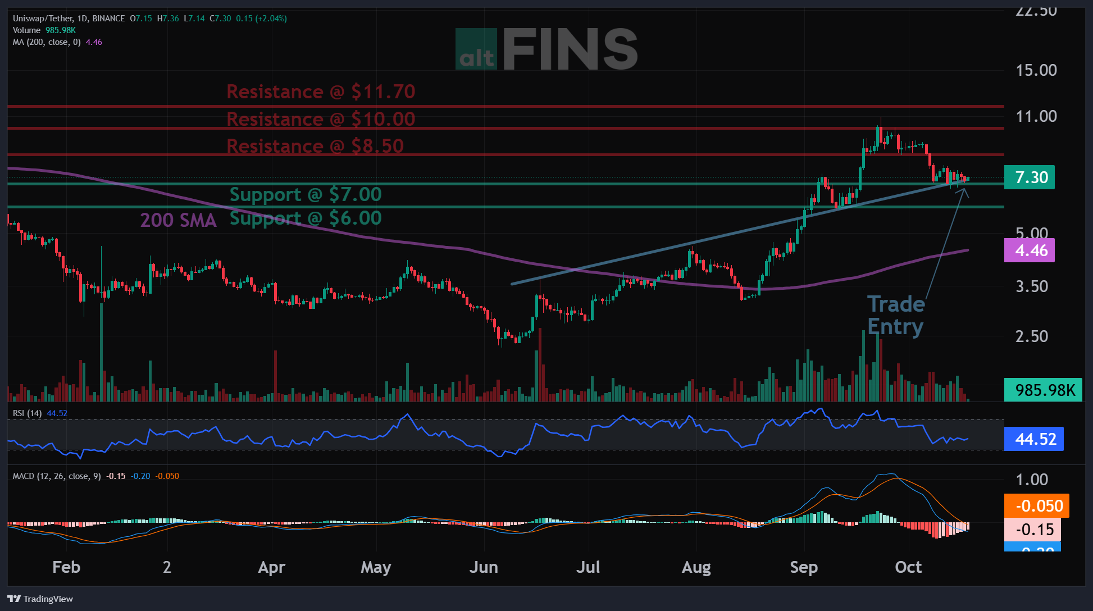This screenshot has height=611, width=1093.
Task: Open the RSI (14) indicator legend
Action: pos(40,413)
